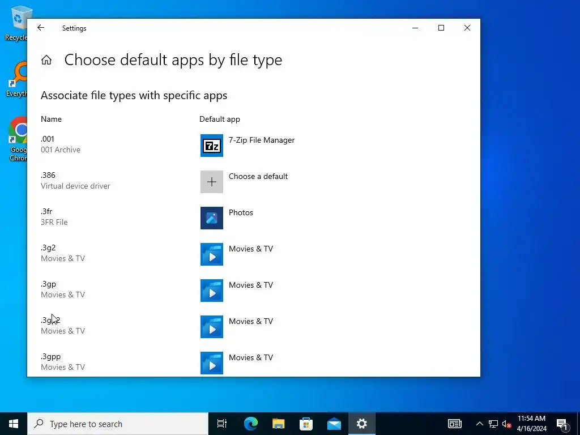This screenshot has width=580, height=435.
Task: Show hidden system tray icons
Action: [x=479, y=424]
